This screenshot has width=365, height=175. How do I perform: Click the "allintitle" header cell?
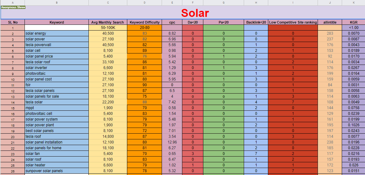(x=330, y=22)
